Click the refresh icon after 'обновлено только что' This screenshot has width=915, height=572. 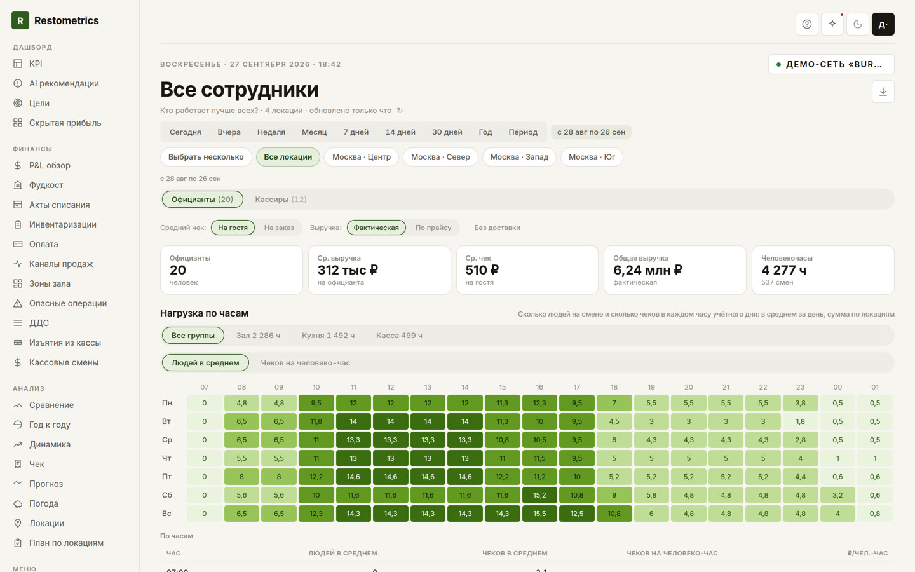pos(400,111)
